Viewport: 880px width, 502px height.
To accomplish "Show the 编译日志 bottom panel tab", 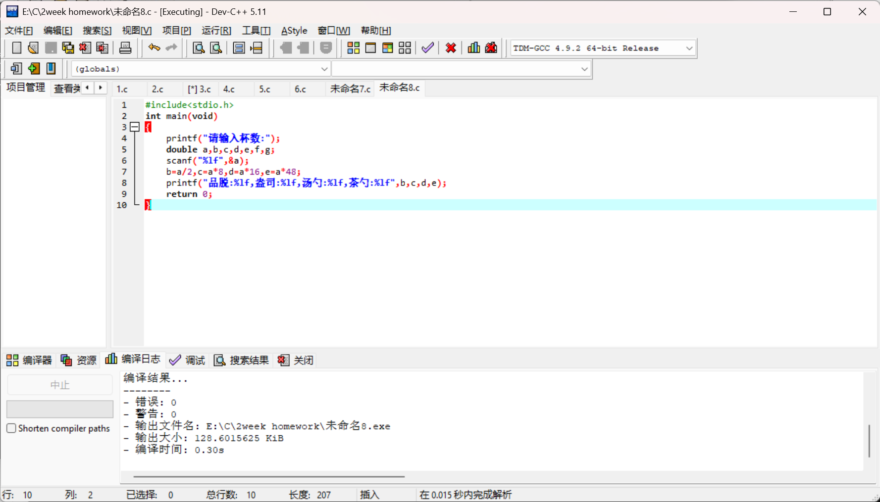I will tap(133, 359).
